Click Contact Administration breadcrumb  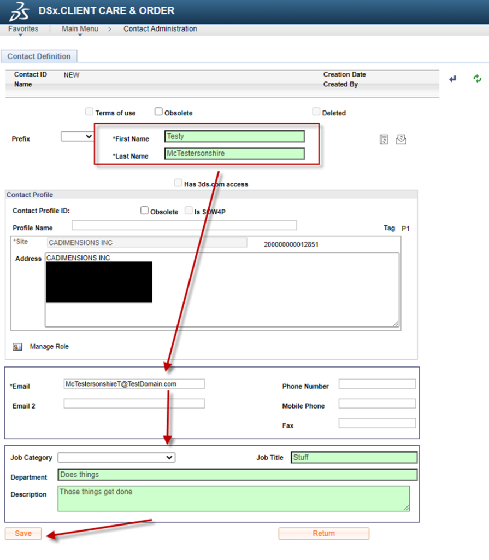pyautogui.click(x=160, y=29)
